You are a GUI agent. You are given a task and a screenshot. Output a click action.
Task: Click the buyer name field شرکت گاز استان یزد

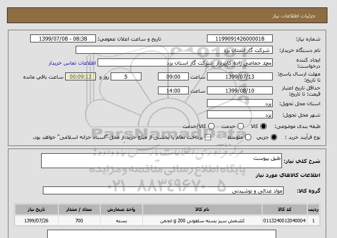coord(174,50)
